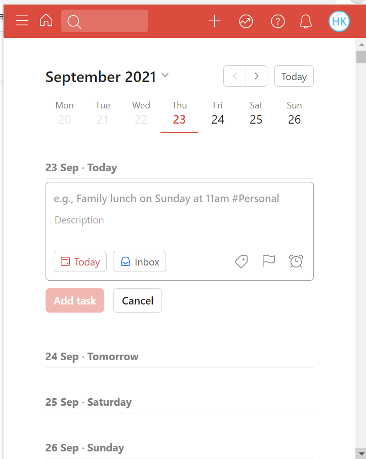Open the HK profile avatar menu
The height and width of the screenshot is (459, 366).
click(x=339, y=21)
